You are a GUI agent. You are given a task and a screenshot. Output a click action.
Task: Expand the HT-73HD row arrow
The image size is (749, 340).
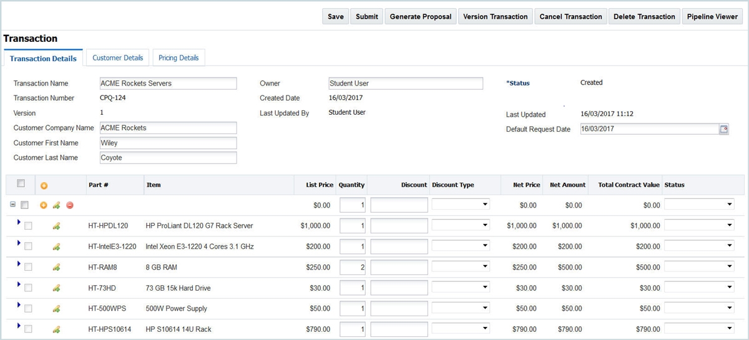pos(19,284)
